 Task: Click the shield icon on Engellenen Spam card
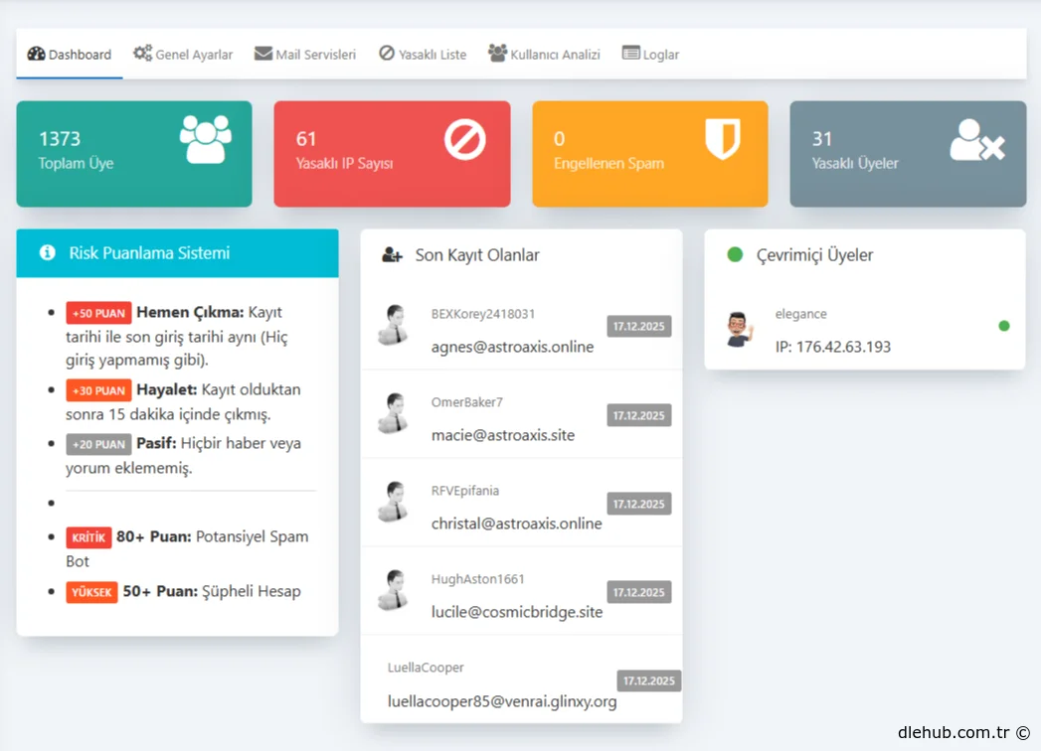coord(722,140)
